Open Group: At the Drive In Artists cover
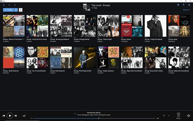 [x=37, y=26]
